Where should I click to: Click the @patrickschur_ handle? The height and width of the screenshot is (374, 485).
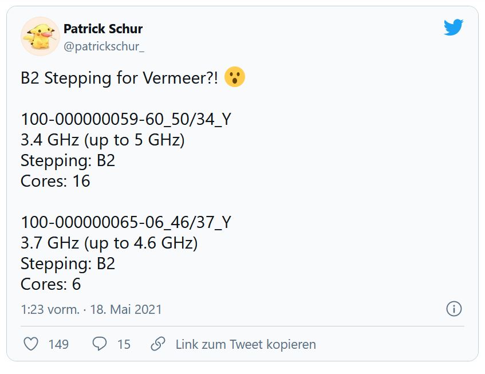(104, 46)
